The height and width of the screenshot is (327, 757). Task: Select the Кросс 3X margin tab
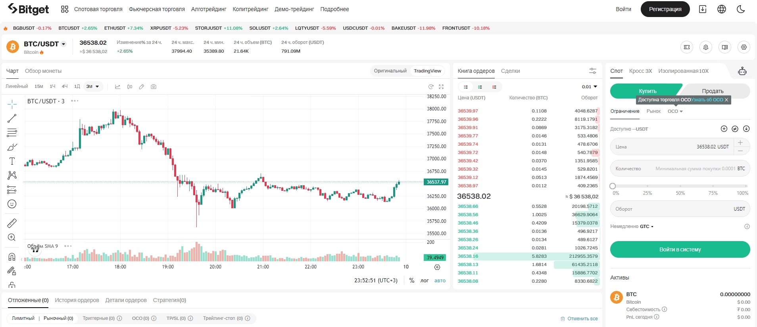[x=640, y=71]
